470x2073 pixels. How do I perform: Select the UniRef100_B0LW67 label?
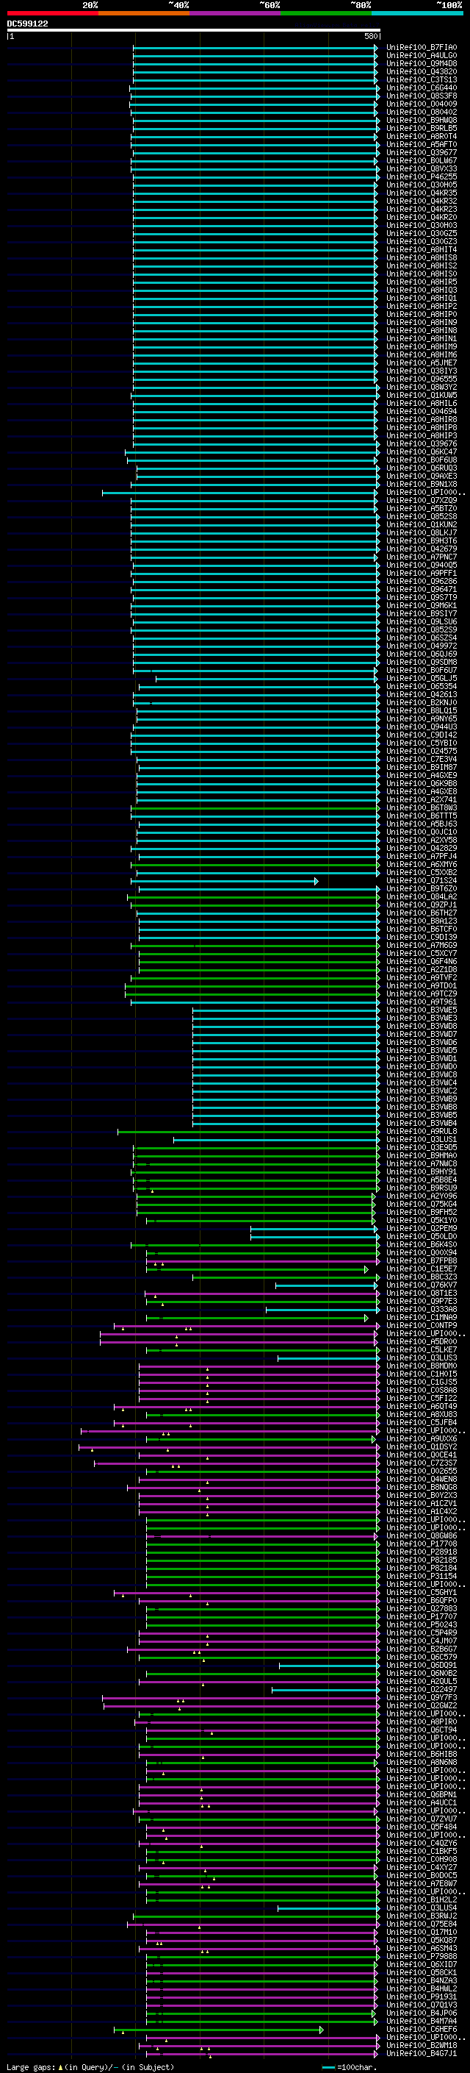tap(421, 161)
